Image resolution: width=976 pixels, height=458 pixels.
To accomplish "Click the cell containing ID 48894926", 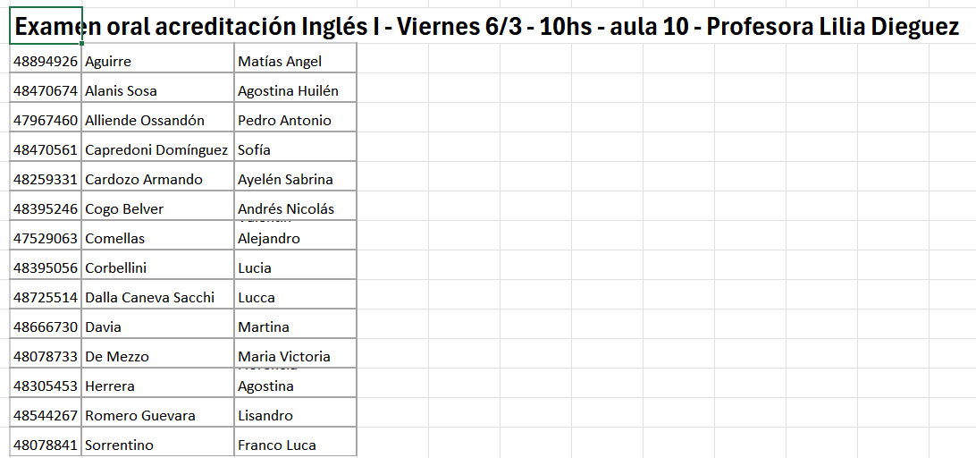I will 46,62.
